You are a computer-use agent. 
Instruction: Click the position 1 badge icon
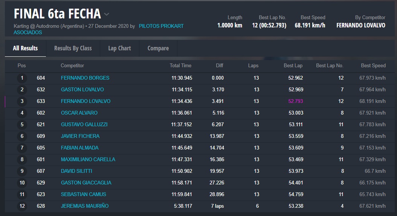pyautogui.click(x=22, y=78)
